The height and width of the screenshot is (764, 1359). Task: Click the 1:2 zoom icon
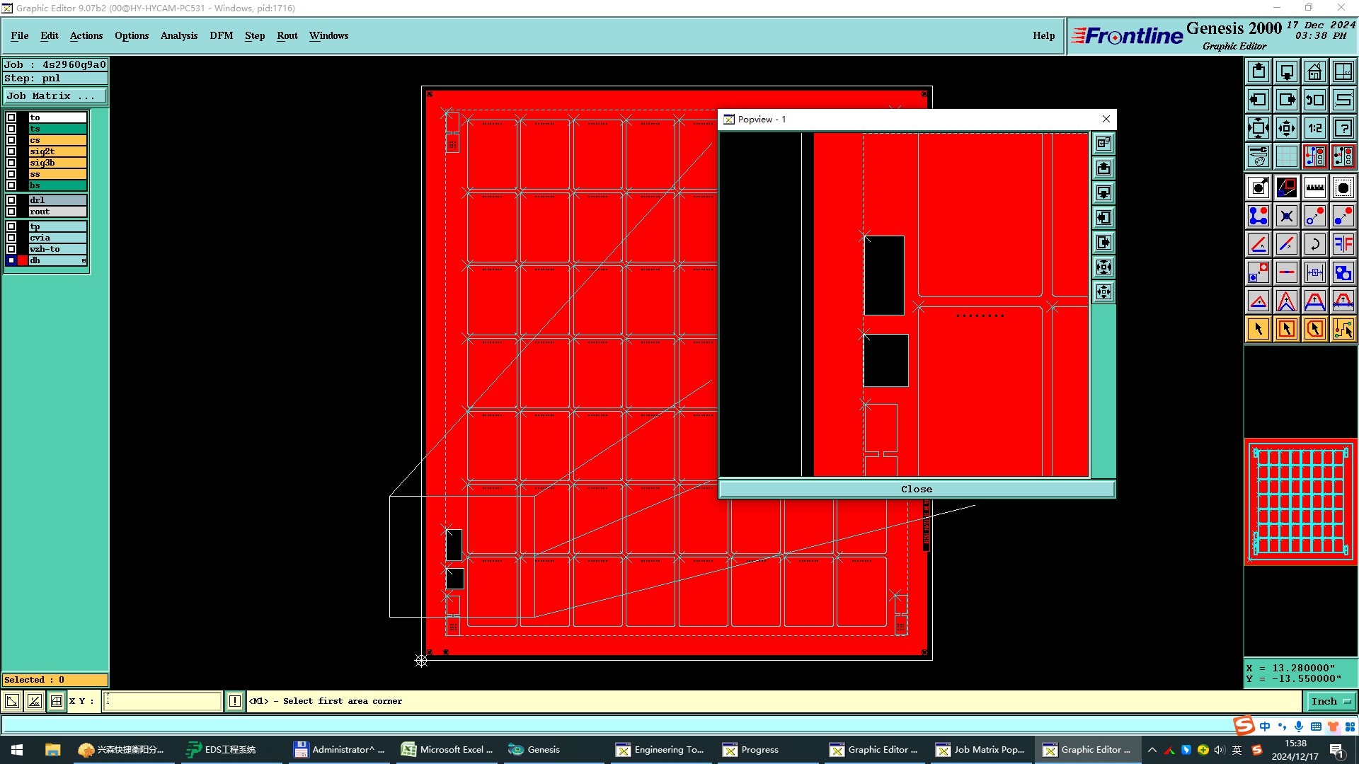pos(1314,128)
